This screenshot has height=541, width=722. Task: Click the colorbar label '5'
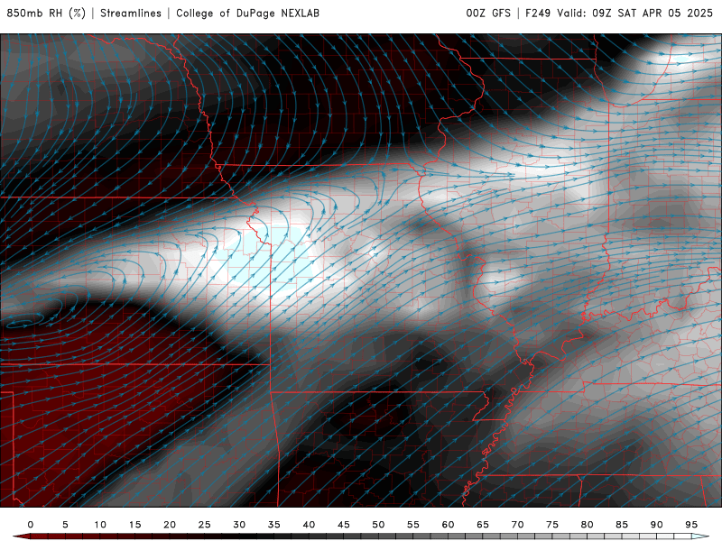(x=65, y=525)
